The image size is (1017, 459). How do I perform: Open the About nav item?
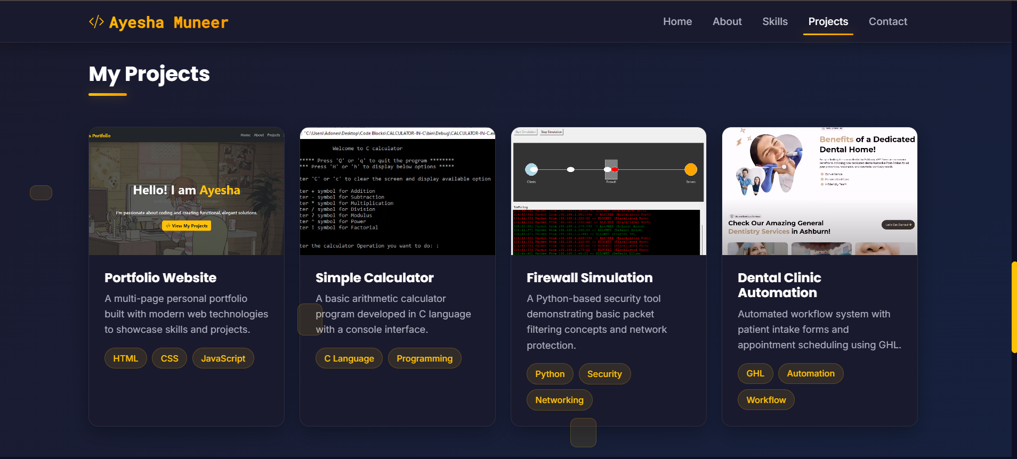[x=727, y=21]
